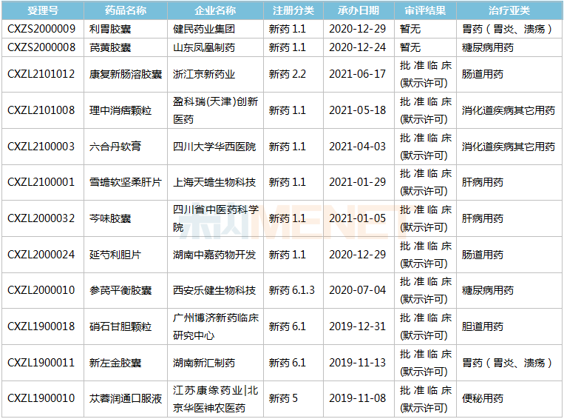Click date 2021-01-05

point(357,218)
